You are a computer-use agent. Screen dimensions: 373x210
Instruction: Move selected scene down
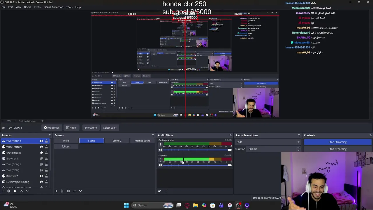80,191
